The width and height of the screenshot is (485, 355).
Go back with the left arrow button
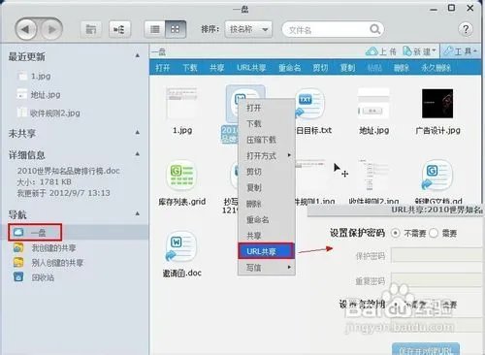click(26, 29)
